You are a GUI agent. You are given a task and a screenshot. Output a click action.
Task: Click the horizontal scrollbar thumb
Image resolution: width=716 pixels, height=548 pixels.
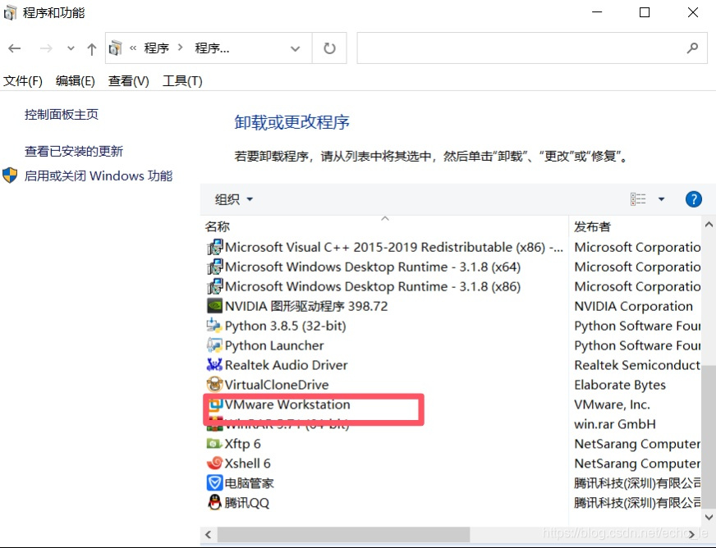tap(343, 534)
